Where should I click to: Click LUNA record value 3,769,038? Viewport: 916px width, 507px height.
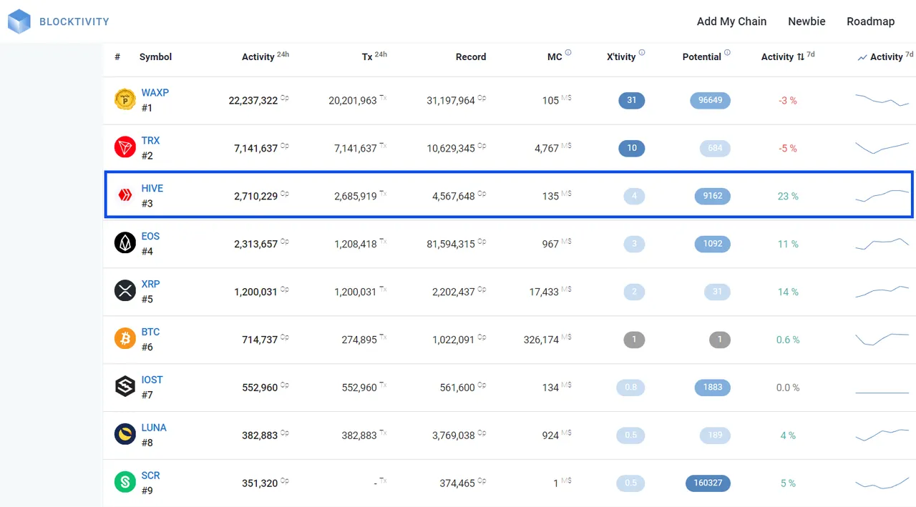point(454,435)
